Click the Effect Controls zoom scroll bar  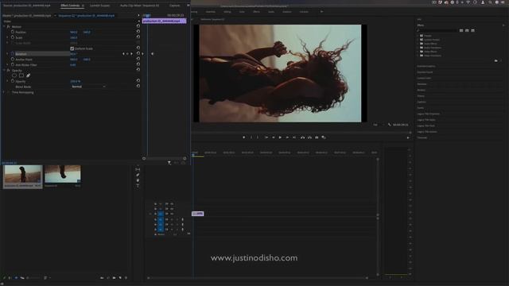click(165, 159)
